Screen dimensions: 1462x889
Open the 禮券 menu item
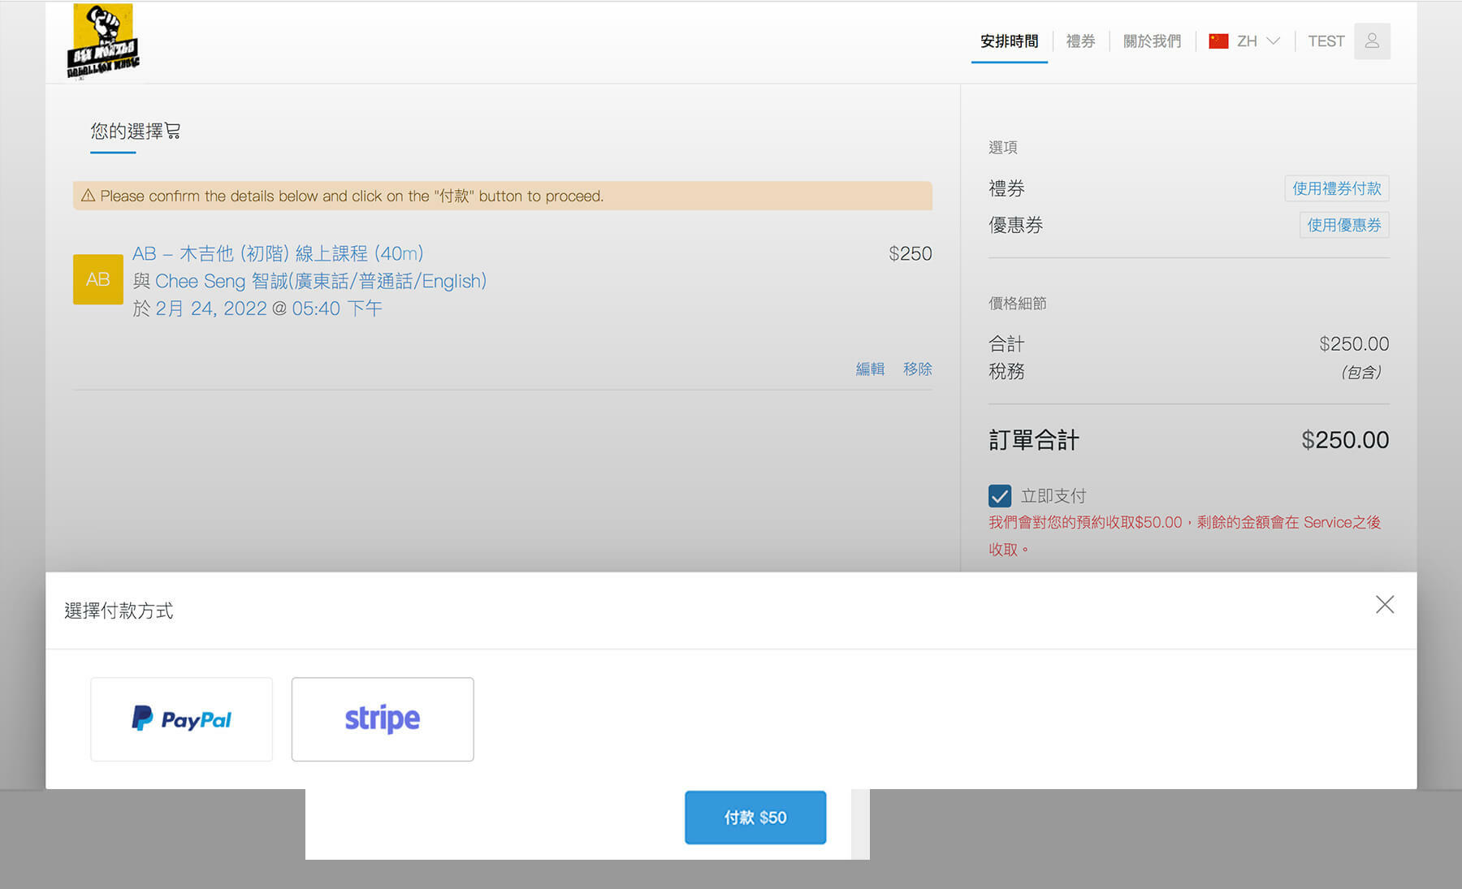click(1080, 41)
